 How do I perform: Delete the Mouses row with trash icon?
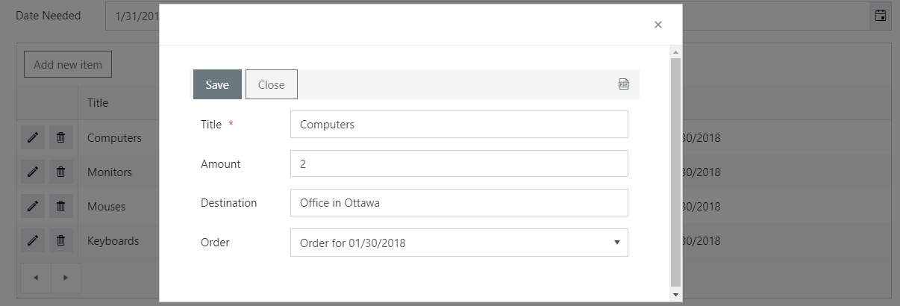pos(61,206)
